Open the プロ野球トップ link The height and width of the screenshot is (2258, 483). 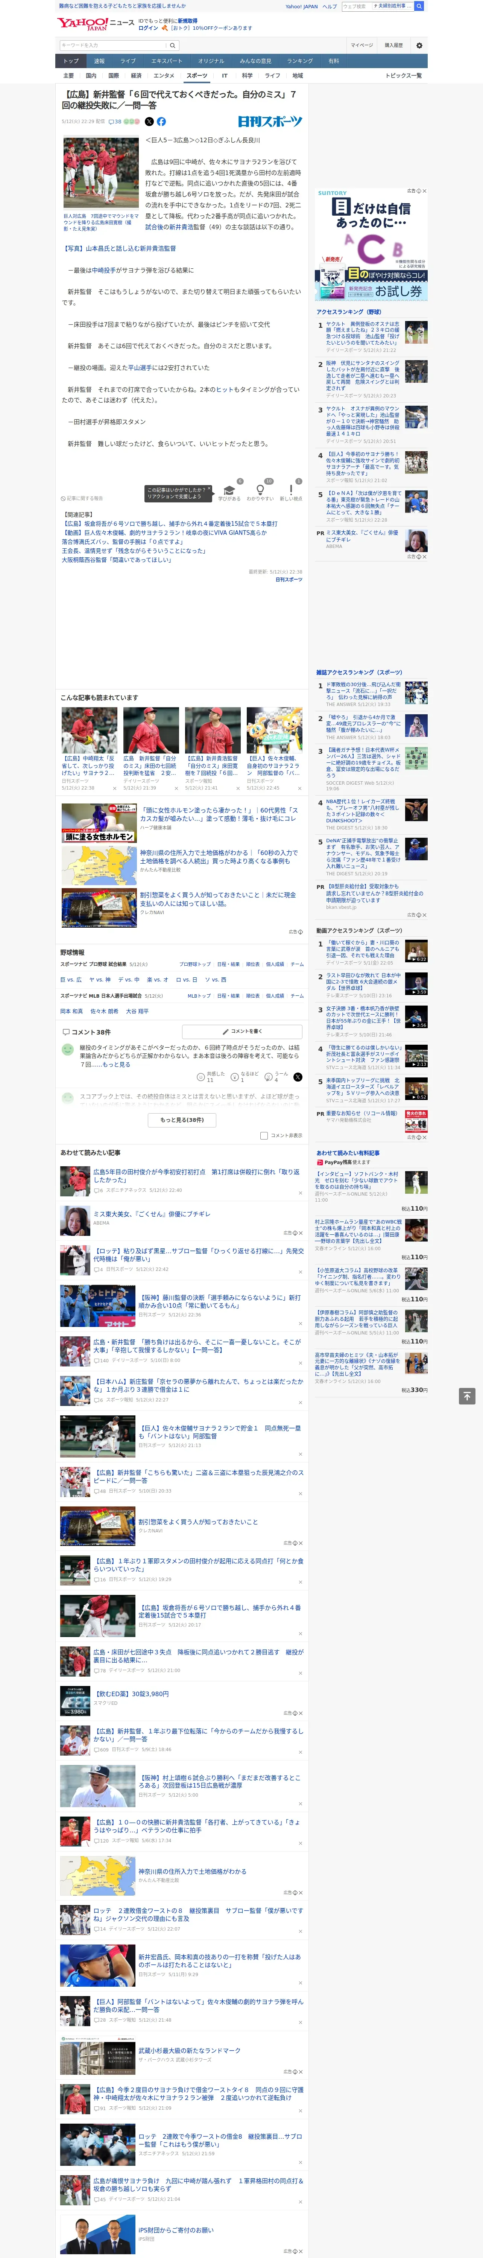[194, 964]
